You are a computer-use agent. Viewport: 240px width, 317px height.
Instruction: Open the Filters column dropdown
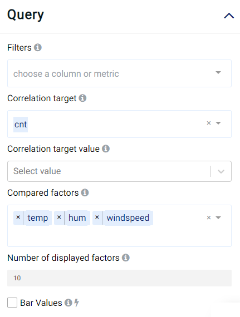click(x=119, y=73)
